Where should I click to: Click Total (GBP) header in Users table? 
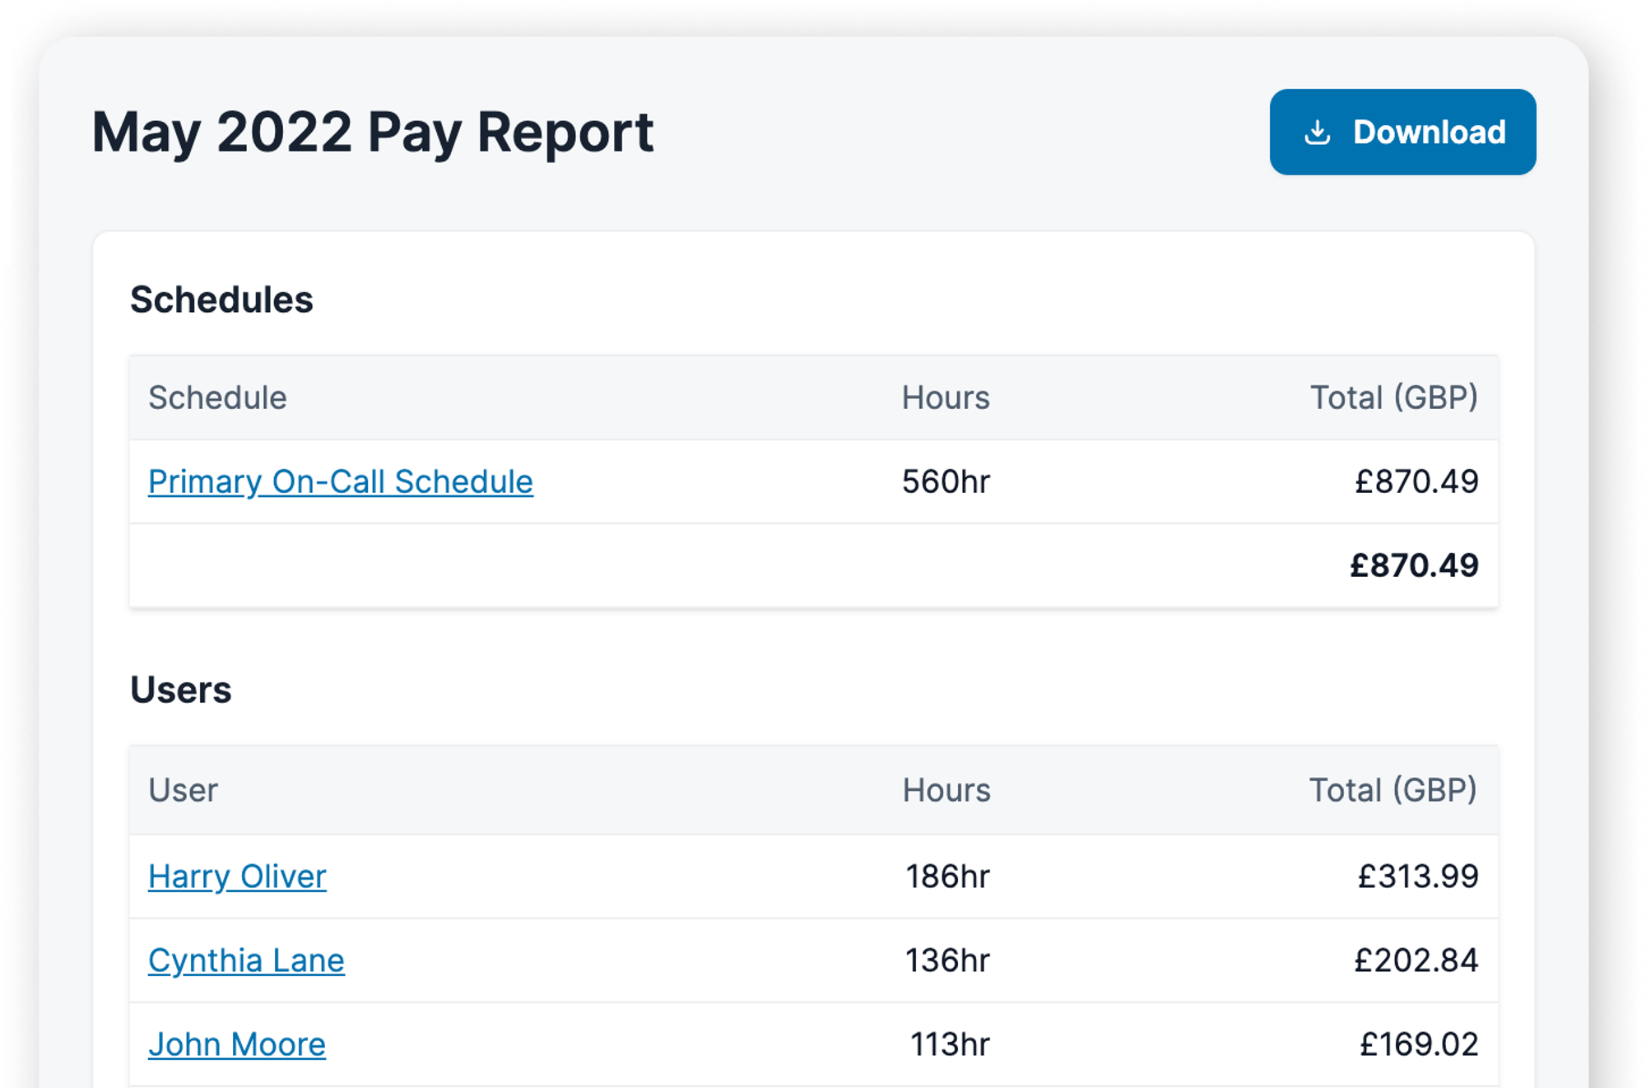1393,790
